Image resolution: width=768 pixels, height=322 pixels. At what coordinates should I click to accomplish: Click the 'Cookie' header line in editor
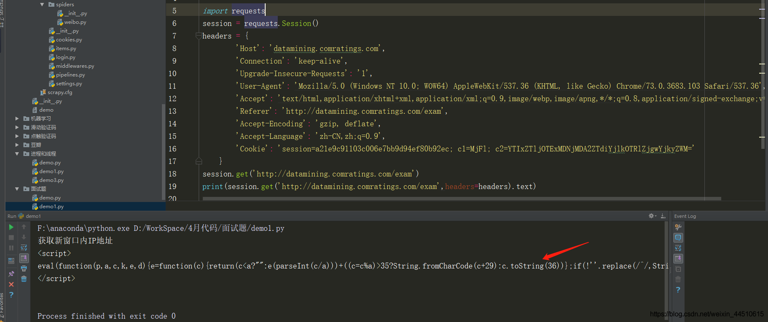pyautogui.click(x=465, y=149)
